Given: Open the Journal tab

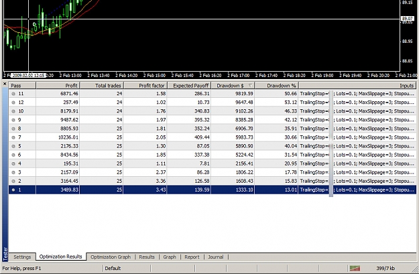Looking at the screenshot, I should [x=216, y=257].
